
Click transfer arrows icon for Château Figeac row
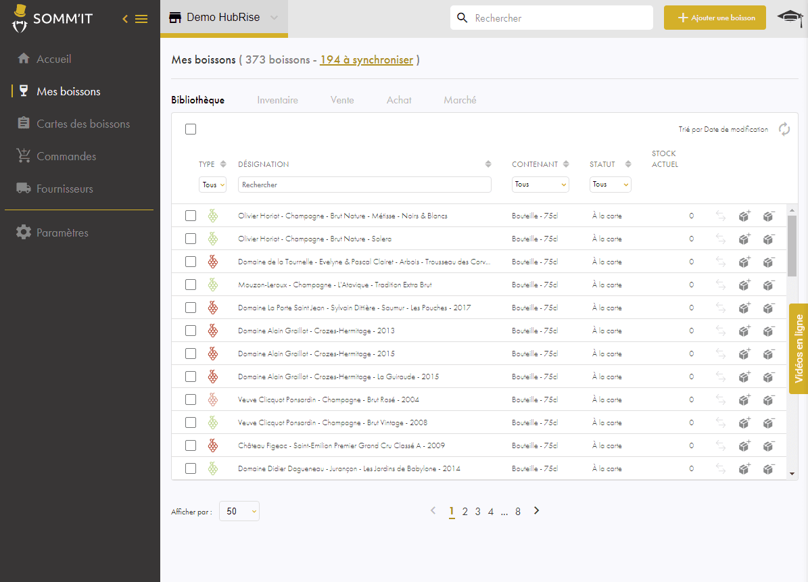[720, 445]
